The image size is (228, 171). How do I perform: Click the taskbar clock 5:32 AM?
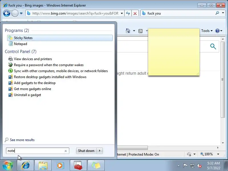[x=213, y=163]
